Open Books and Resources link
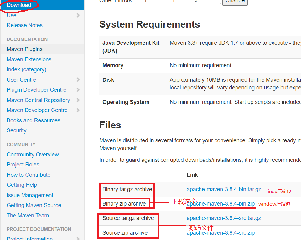The width and height of the screenshot is (301, 240). click(x=34, y=120)
